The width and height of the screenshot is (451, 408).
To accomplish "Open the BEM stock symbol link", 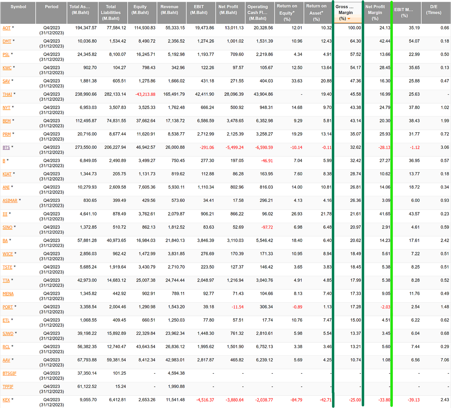I will [7, 121].
